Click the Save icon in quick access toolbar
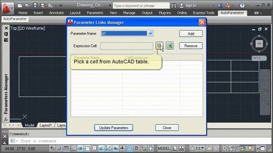273x153 pixels. pos(35,6)
